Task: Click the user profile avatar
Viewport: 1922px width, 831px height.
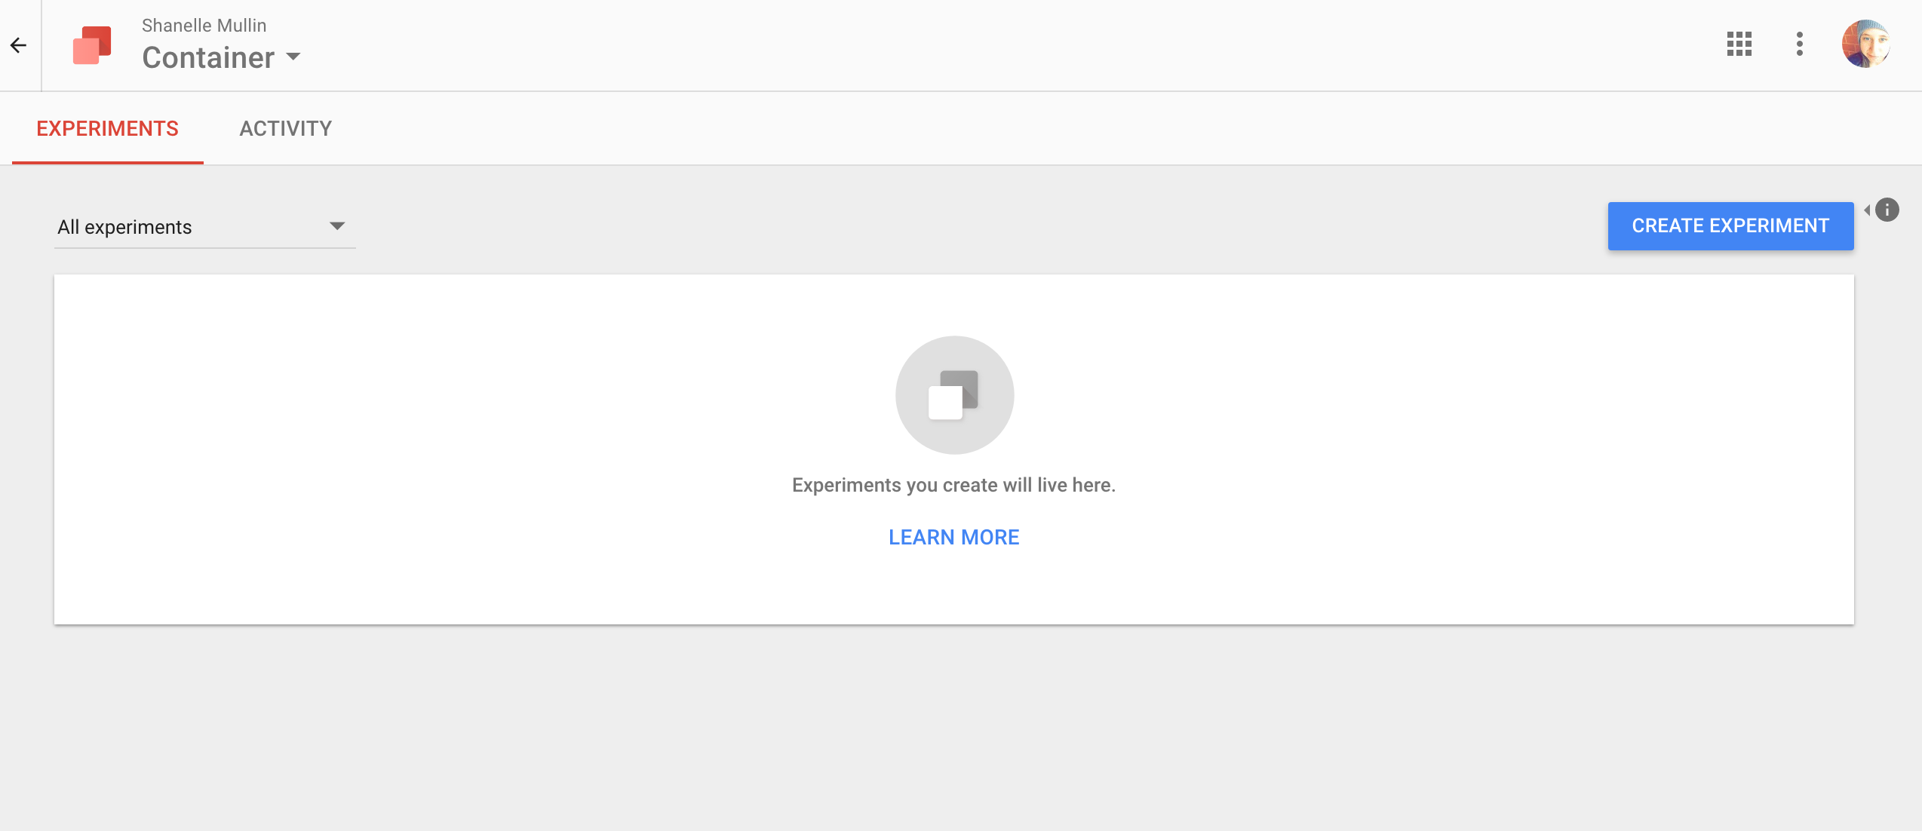Action: pos(1865,44)
